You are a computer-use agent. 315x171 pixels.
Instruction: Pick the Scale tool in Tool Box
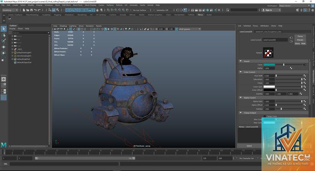point(3,60)
